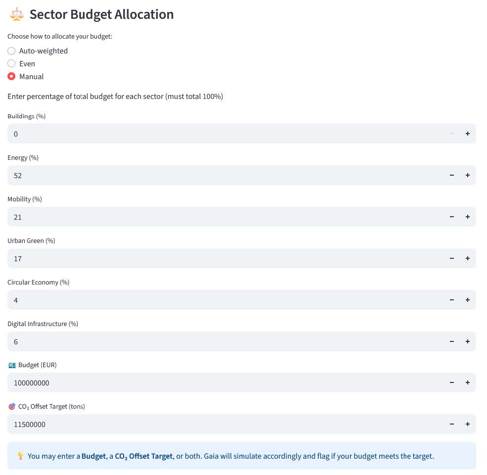Reduce Mobility percentage with minus icon
The width and height of the screenshot is (487, 475).
pyautogui.click(x=451, y=217)
